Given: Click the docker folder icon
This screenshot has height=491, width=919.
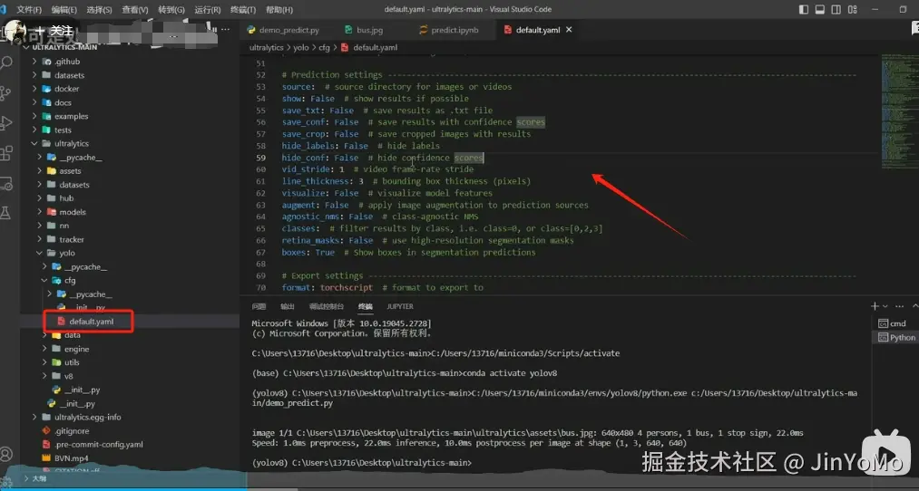Looking at the screenshot, I should pyautogui.click(x=46, y=89).
